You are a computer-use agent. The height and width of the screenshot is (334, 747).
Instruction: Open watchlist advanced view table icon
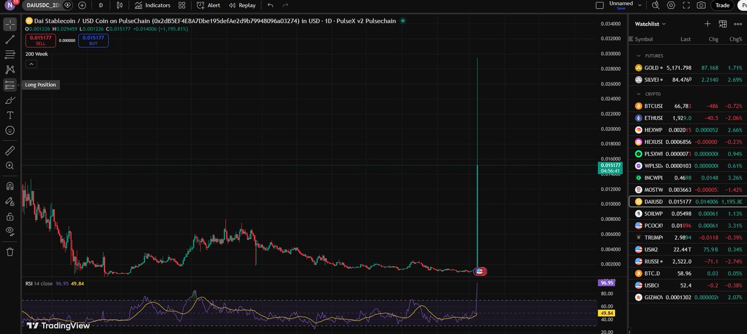pyautogui.click(x=723, y=24)
